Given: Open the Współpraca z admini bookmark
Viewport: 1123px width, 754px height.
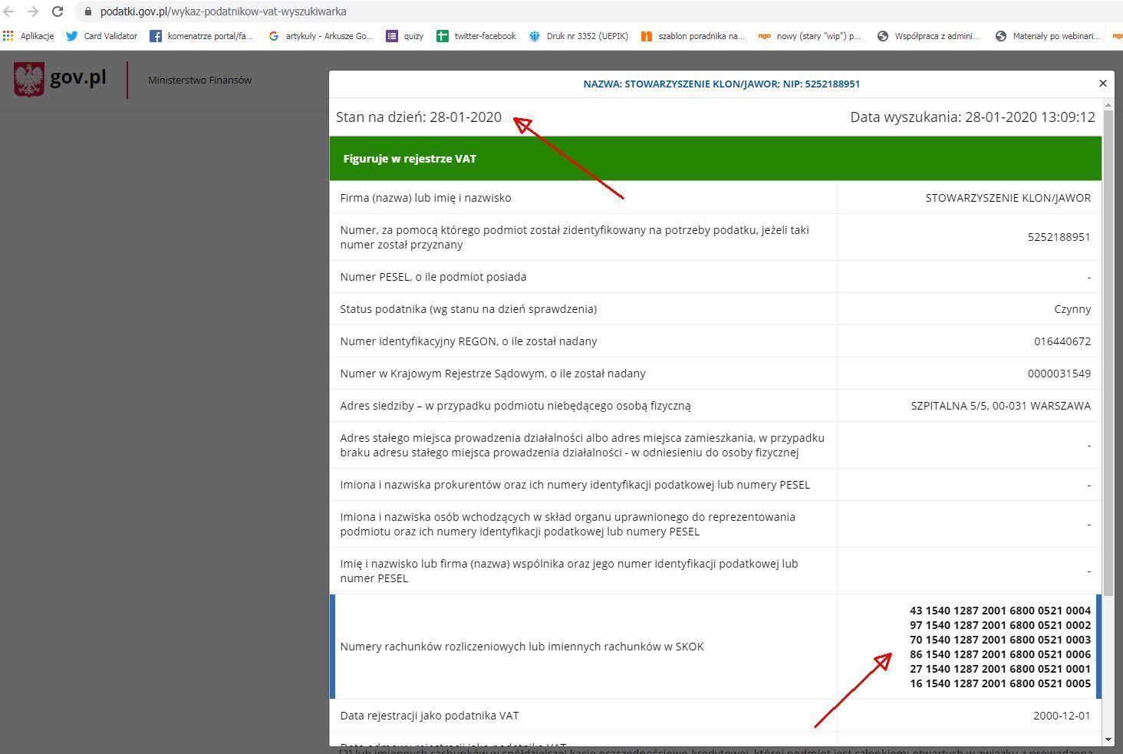Looking at the screenshot, I should point(928,36).
